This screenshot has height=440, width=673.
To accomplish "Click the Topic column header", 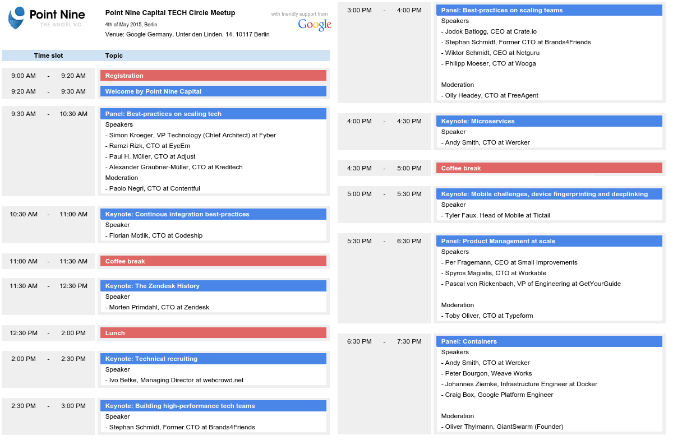I will 114,55.
